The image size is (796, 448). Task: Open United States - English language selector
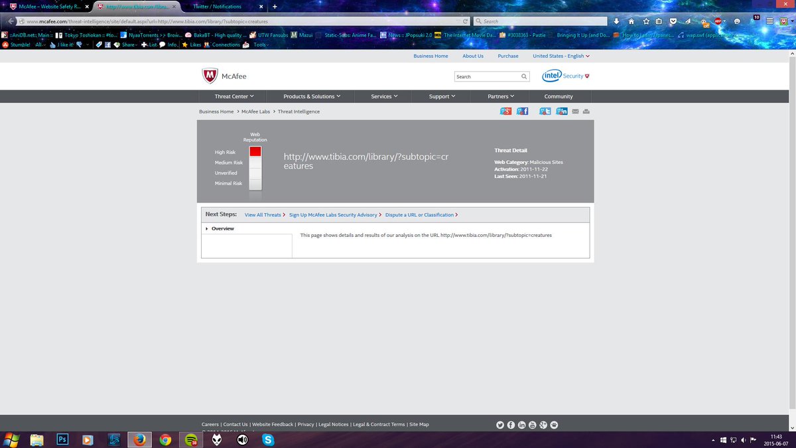coord(561,56)
